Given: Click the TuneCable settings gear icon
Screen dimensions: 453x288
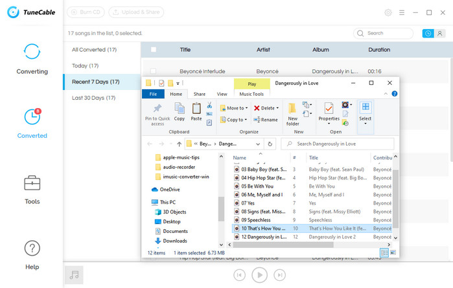Looking at the screenshot, I should coord(388,12).
